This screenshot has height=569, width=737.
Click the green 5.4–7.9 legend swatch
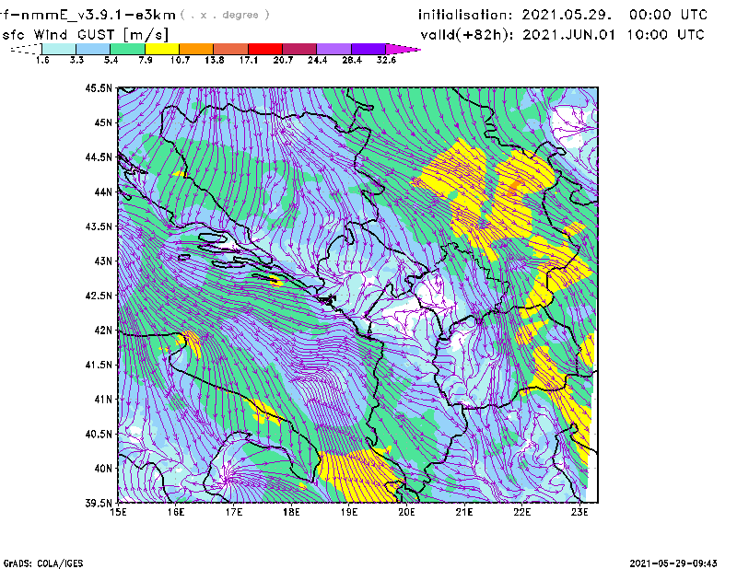click(x=127, y=49)
